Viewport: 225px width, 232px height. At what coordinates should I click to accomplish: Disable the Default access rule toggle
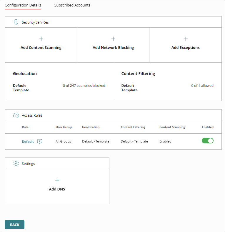(x=207, y=141)
